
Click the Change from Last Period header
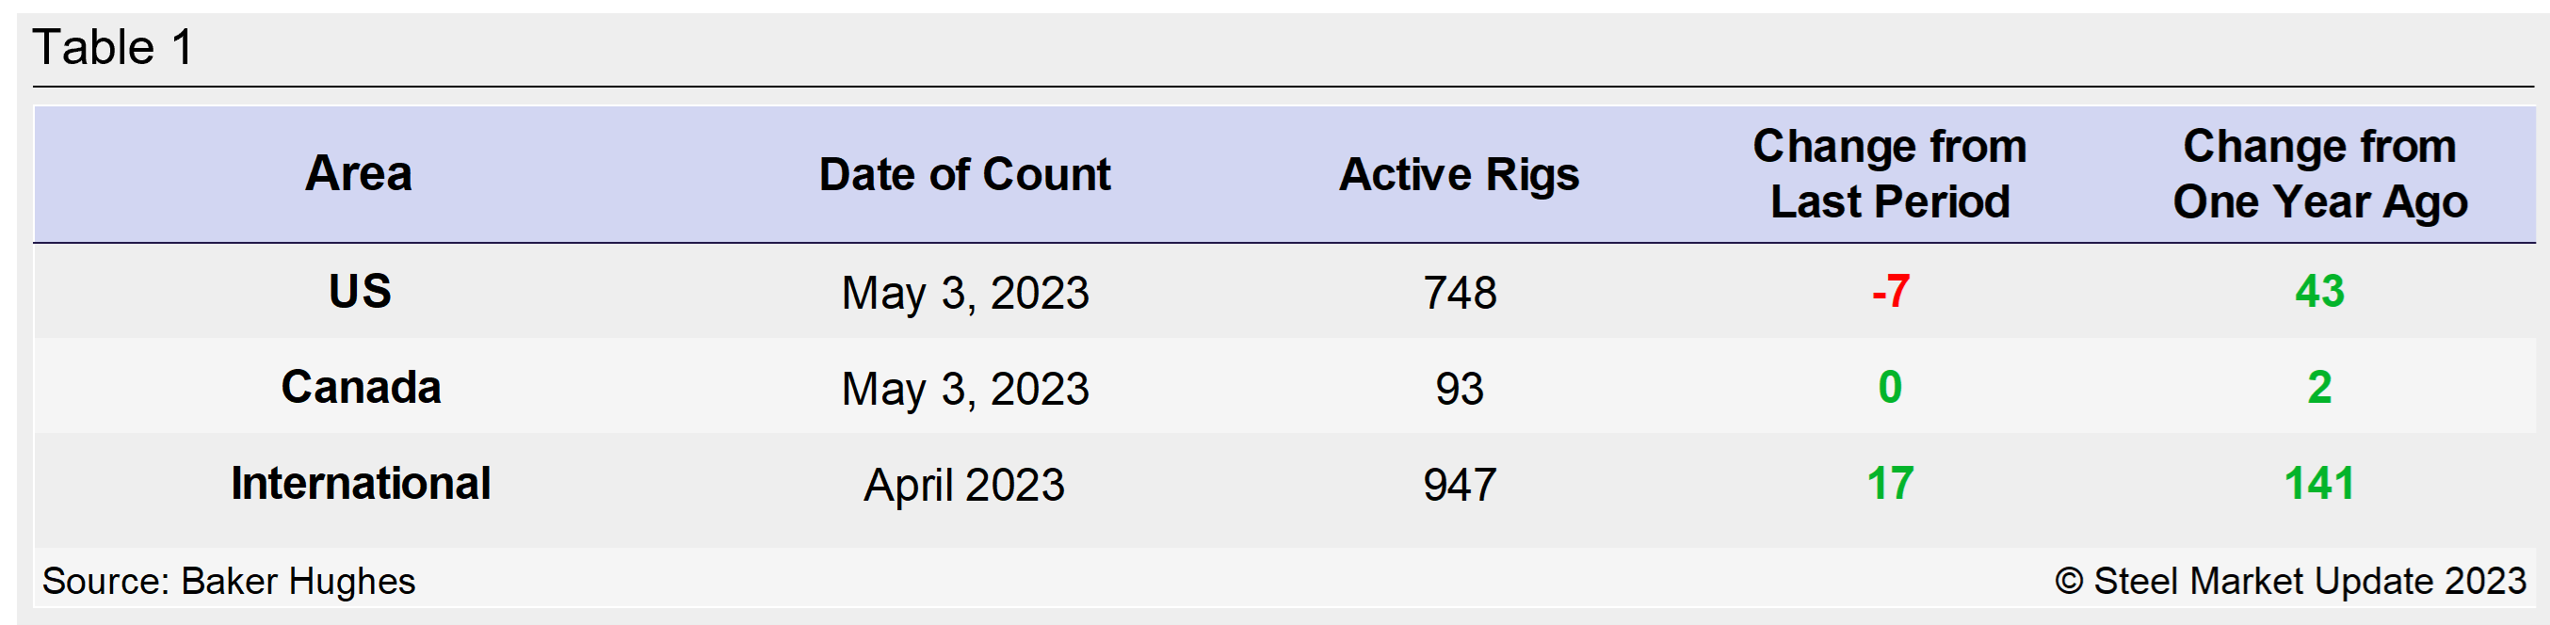point(1889,174)
